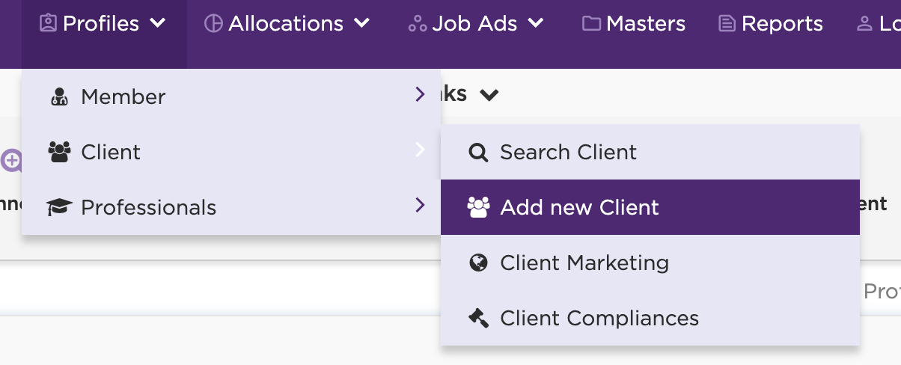The width and height of the screenshot is (901, 365).
Task: Open Client Compliances from submenu
Action: click(650, 318)
